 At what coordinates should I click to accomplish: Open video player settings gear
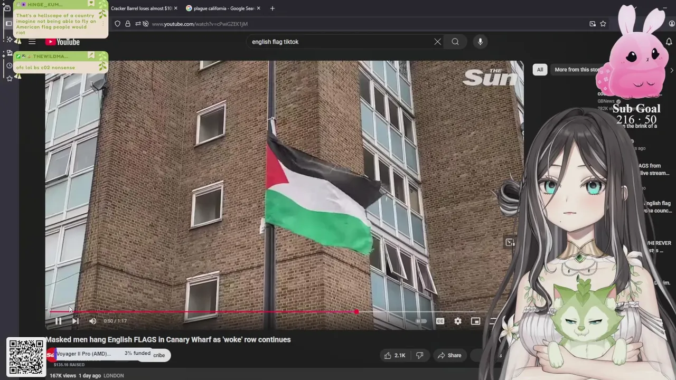(x=458, y=321)
